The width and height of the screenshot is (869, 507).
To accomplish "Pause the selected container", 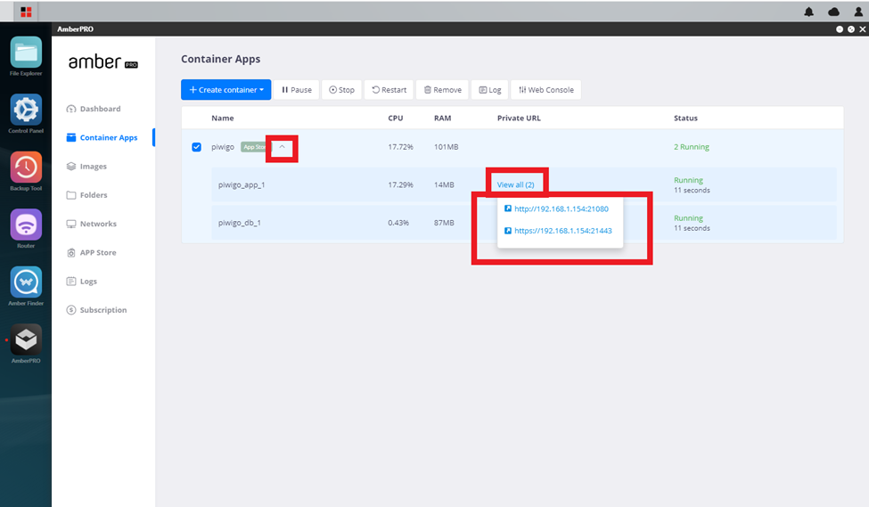I will click(x=297, y=90).
